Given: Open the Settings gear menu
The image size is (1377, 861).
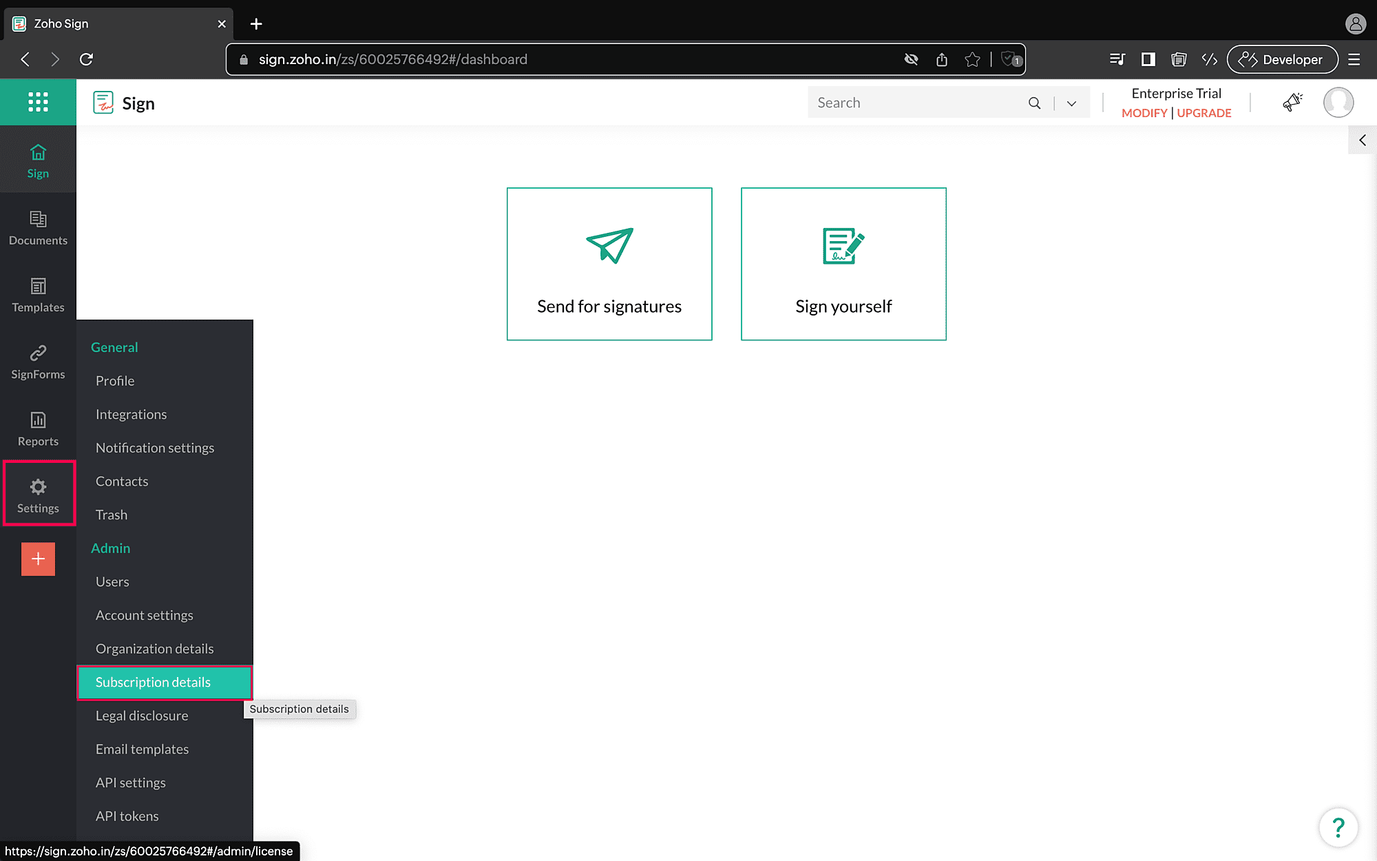Looking at the screenshot, I should pyautogui.click(x=39, y=495).
